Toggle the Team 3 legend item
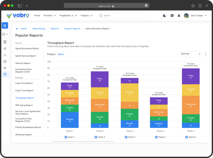213x158 pixels. coord(130,137)
